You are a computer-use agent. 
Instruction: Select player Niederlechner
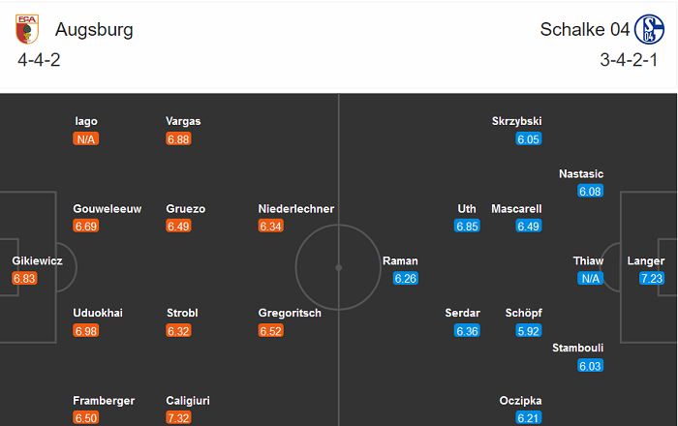(296, 209)
